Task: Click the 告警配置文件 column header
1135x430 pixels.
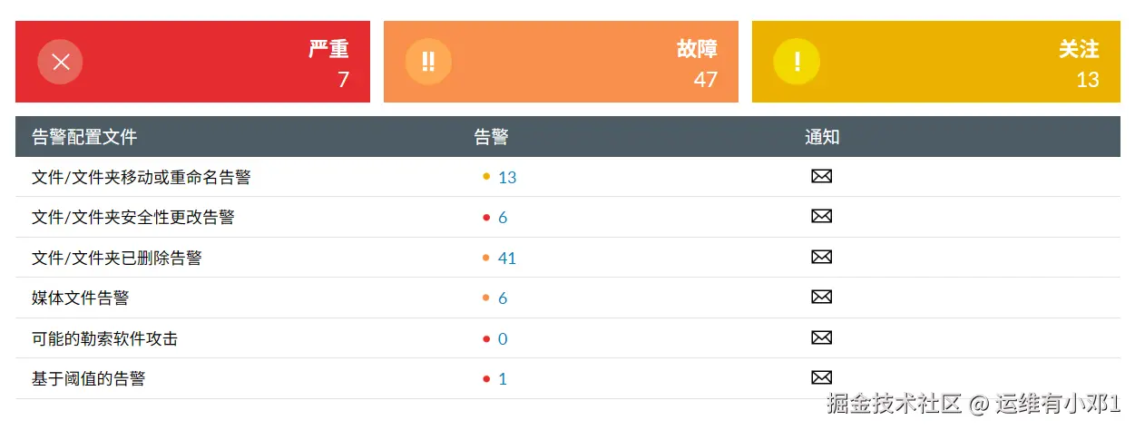Action: pos(84,137)
